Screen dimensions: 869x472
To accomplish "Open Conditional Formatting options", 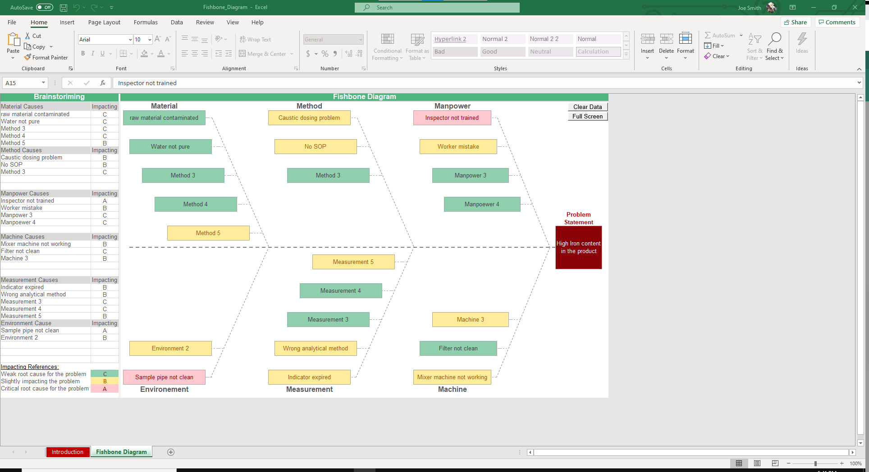I will pyautogui.click(x=387, y=47).
